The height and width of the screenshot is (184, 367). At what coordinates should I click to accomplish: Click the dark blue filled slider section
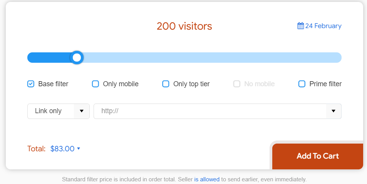pyautogui.click(x=49, y=58)
